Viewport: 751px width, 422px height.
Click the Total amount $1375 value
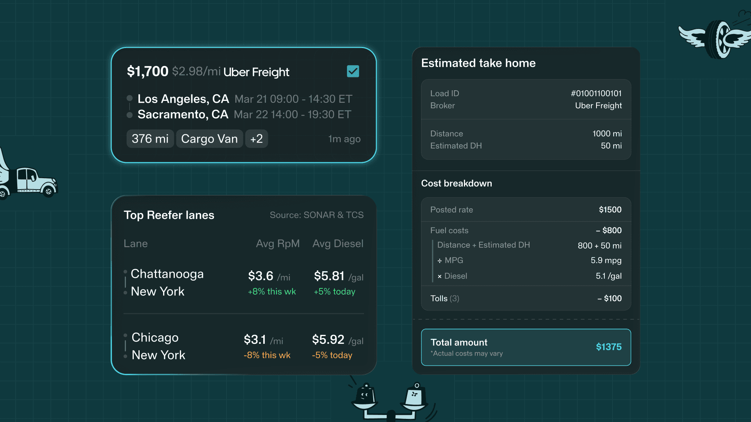click(609, 347)
